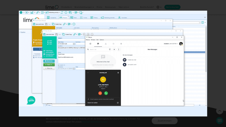Click the split-view toggle icon at top right
This screenshot has width=226, height=127.
pos(202,23)
